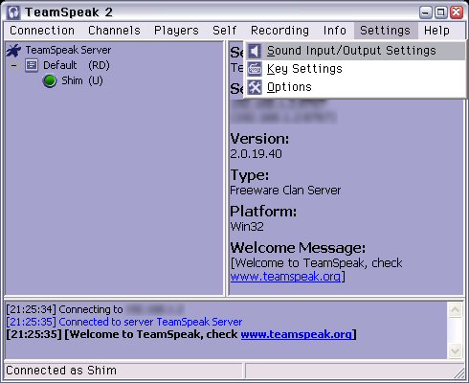Open the Recording menu
This screenshot has height=383, width=469.
click(279, 31)
